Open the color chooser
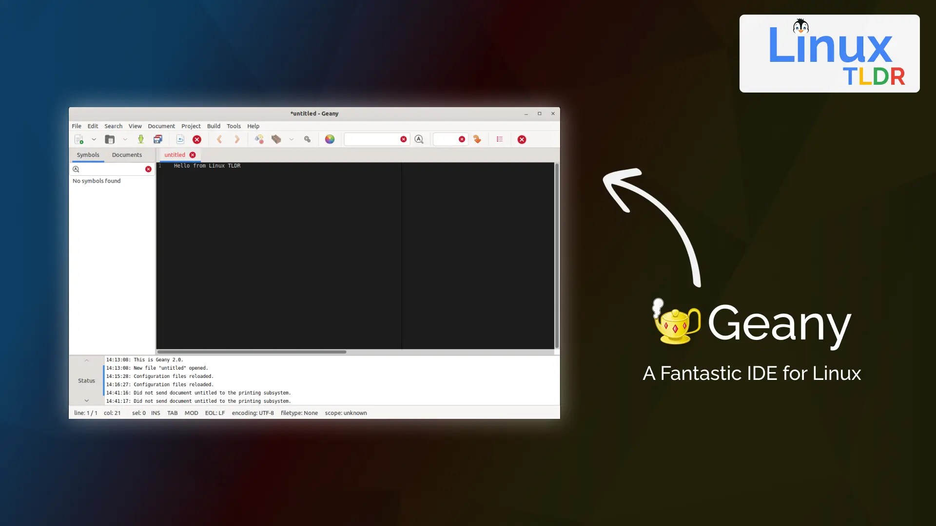The height and width of the screenshot is (526, 936). tap(330, 139)
